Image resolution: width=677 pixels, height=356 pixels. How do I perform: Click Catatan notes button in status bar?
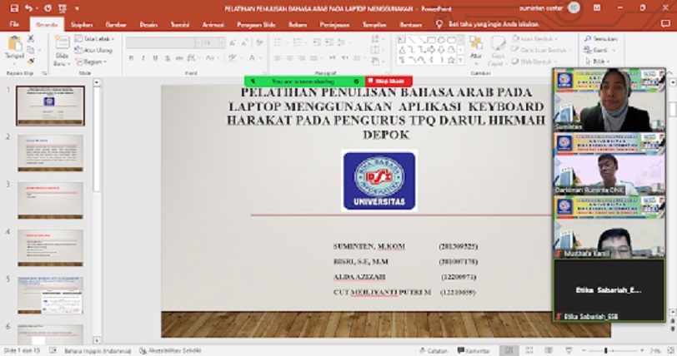click(x=434, y=351)
